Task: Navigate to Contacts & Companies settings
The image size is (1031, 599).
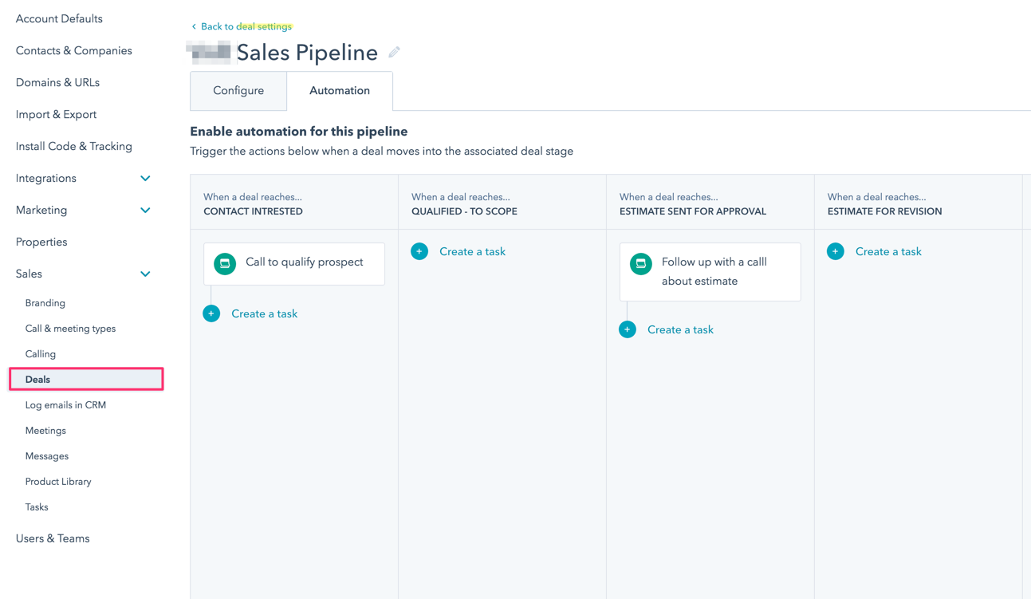Action: tap(74, 51)
